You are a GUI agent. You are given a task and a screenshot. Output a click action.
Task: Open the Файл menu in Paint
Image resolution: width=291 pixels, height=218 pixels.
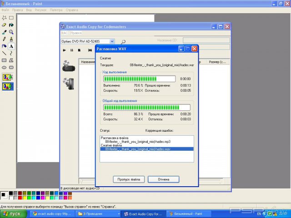tap(5, 10)
